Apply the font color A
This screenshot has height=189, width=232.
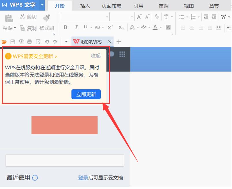155,27
